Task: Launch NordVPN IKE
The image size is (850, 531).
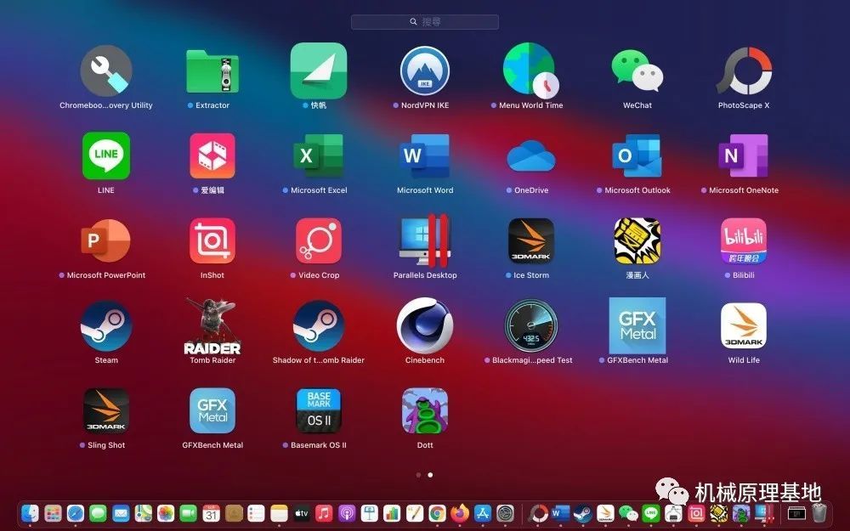Action: (425, 71)
